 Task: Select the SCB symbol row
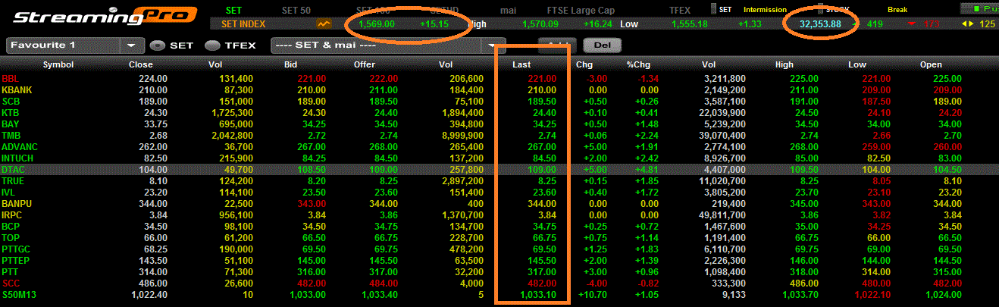click(x=500, y=102)
